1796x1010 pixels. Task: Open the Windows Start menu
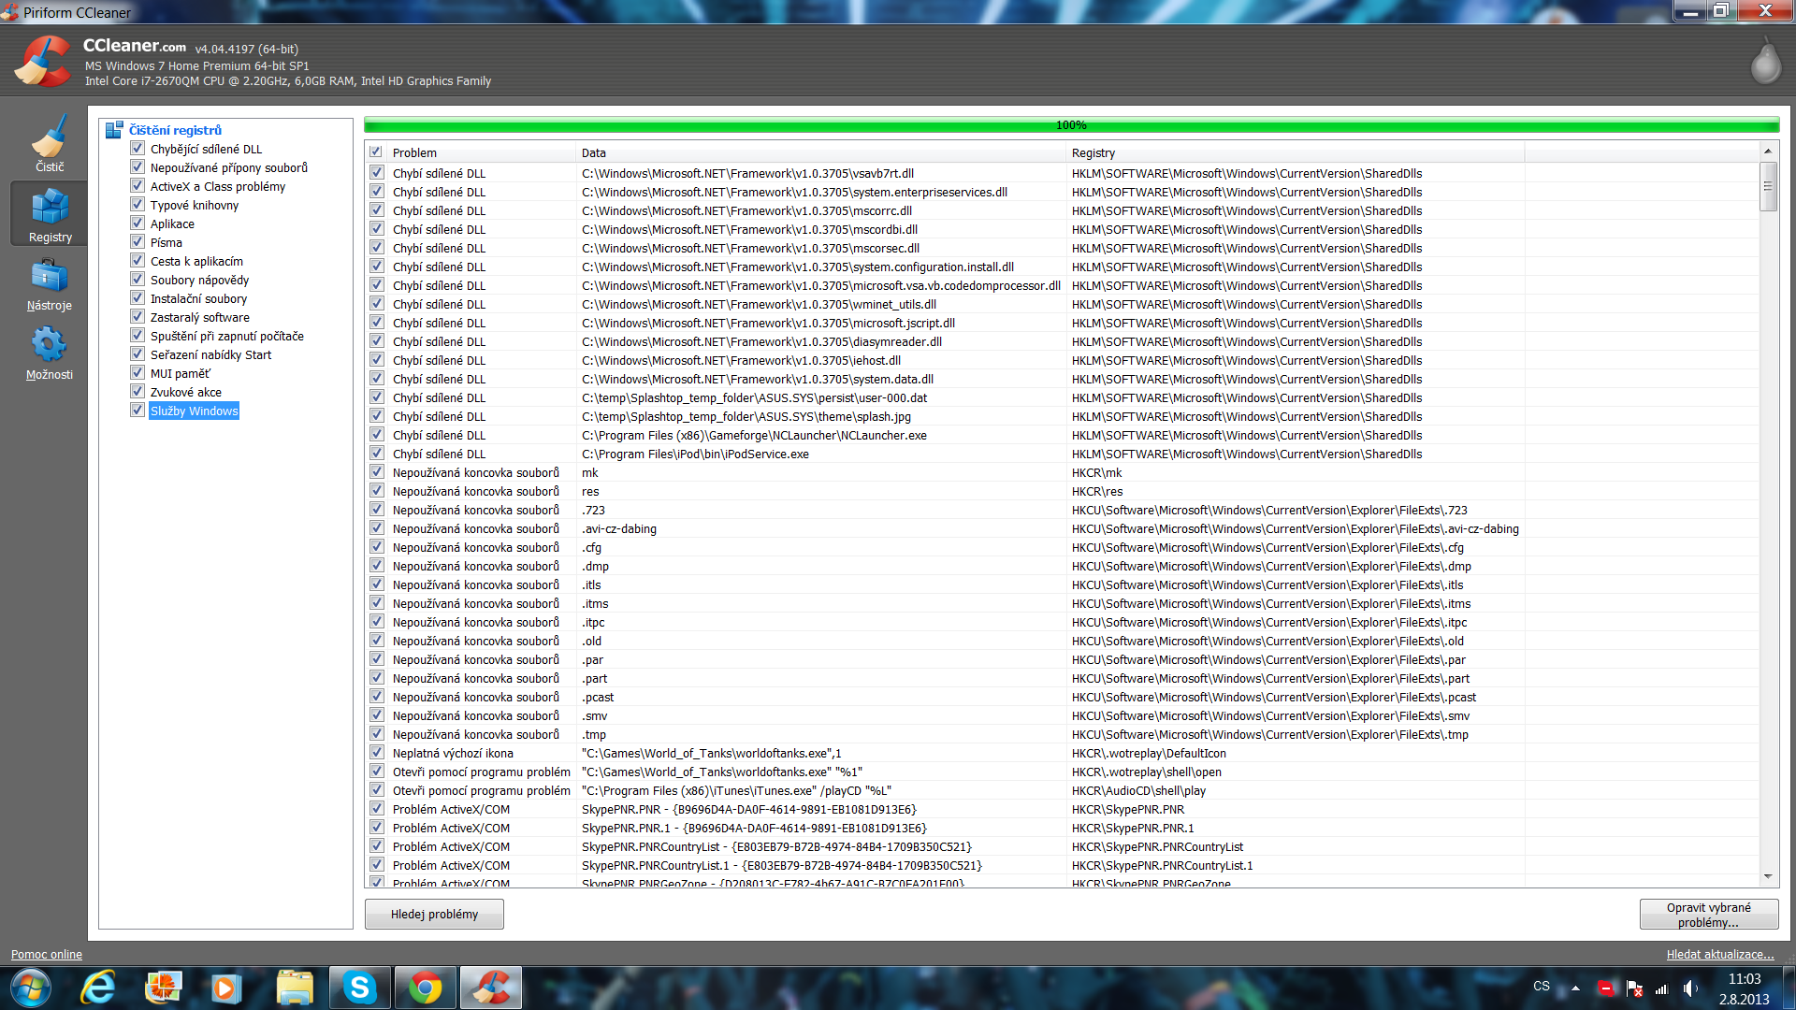tap(31, 988)
